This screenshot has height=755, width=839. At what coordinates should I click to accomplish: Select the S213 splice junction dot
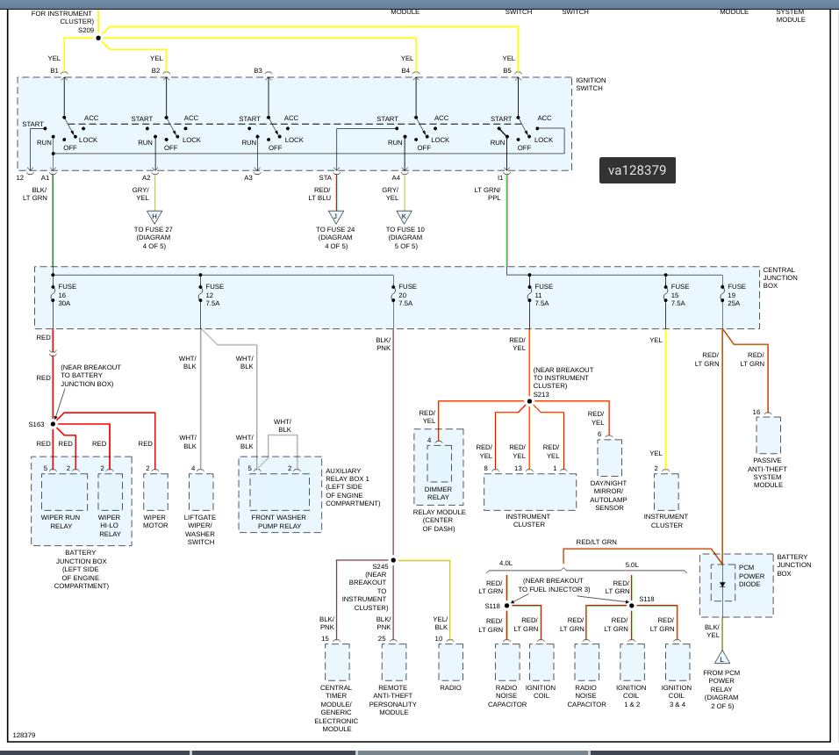pos(529,403)
